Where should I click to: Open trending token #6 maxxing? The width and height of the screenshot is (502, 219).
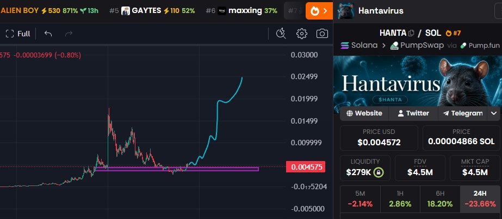tap(241, 11)
